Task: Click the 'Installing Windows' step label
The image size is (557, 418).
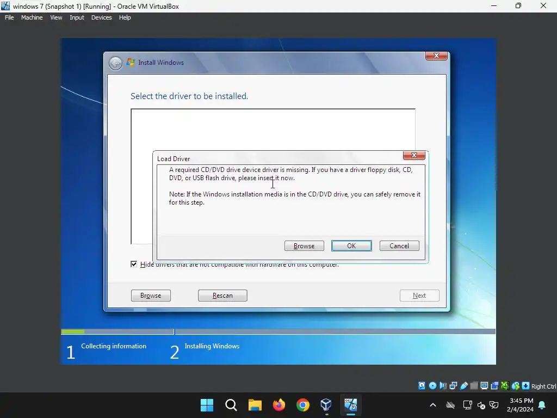Action: click(212, 346)
